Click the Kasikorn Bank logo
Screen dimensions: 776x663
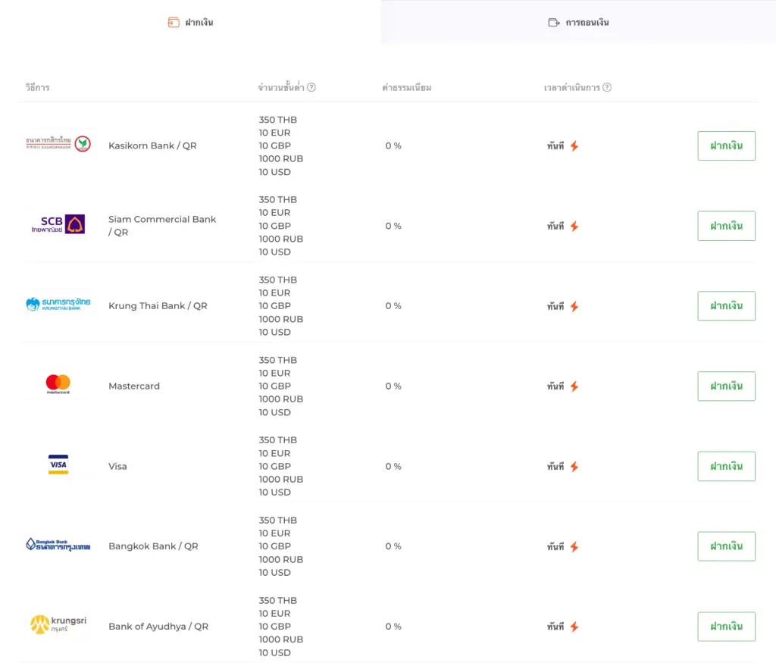58,144
